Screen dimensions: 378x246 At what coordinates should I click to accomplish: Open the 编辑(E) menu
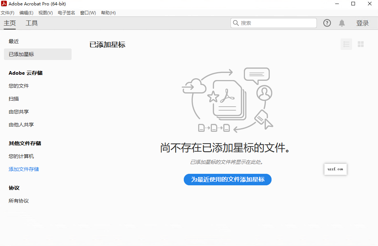26,13
